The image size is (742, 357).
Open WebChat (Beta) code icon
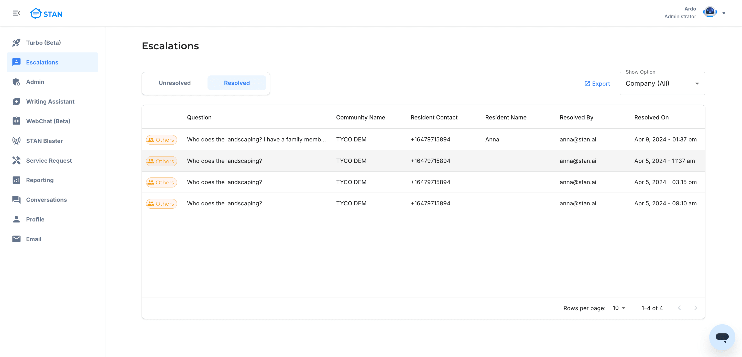click(x=16, y=121)
